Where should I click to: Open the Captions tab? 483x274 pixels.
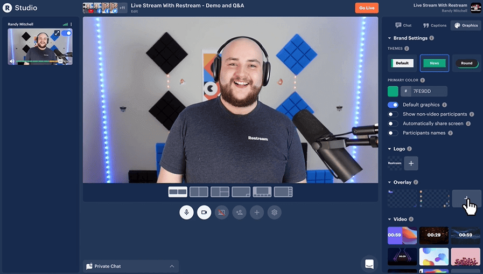pos(435,25)
